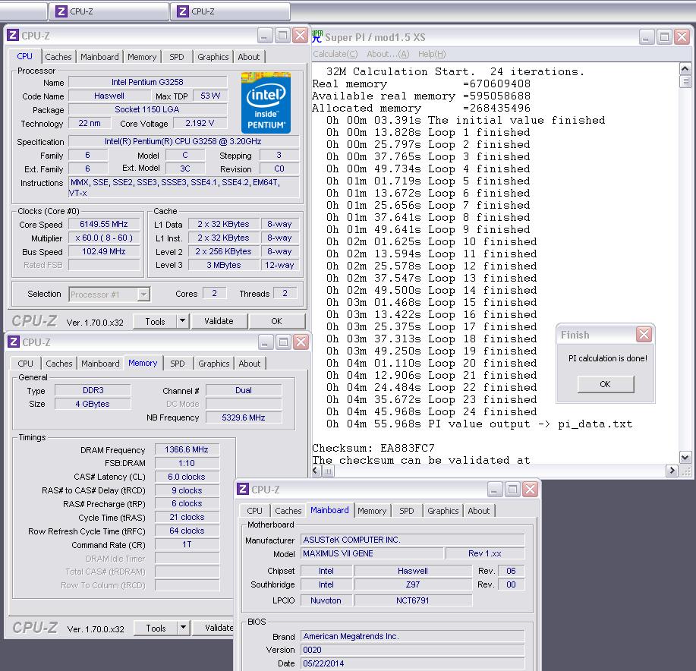Select the first CPU-Z taskbar button

tap(109, 11)
